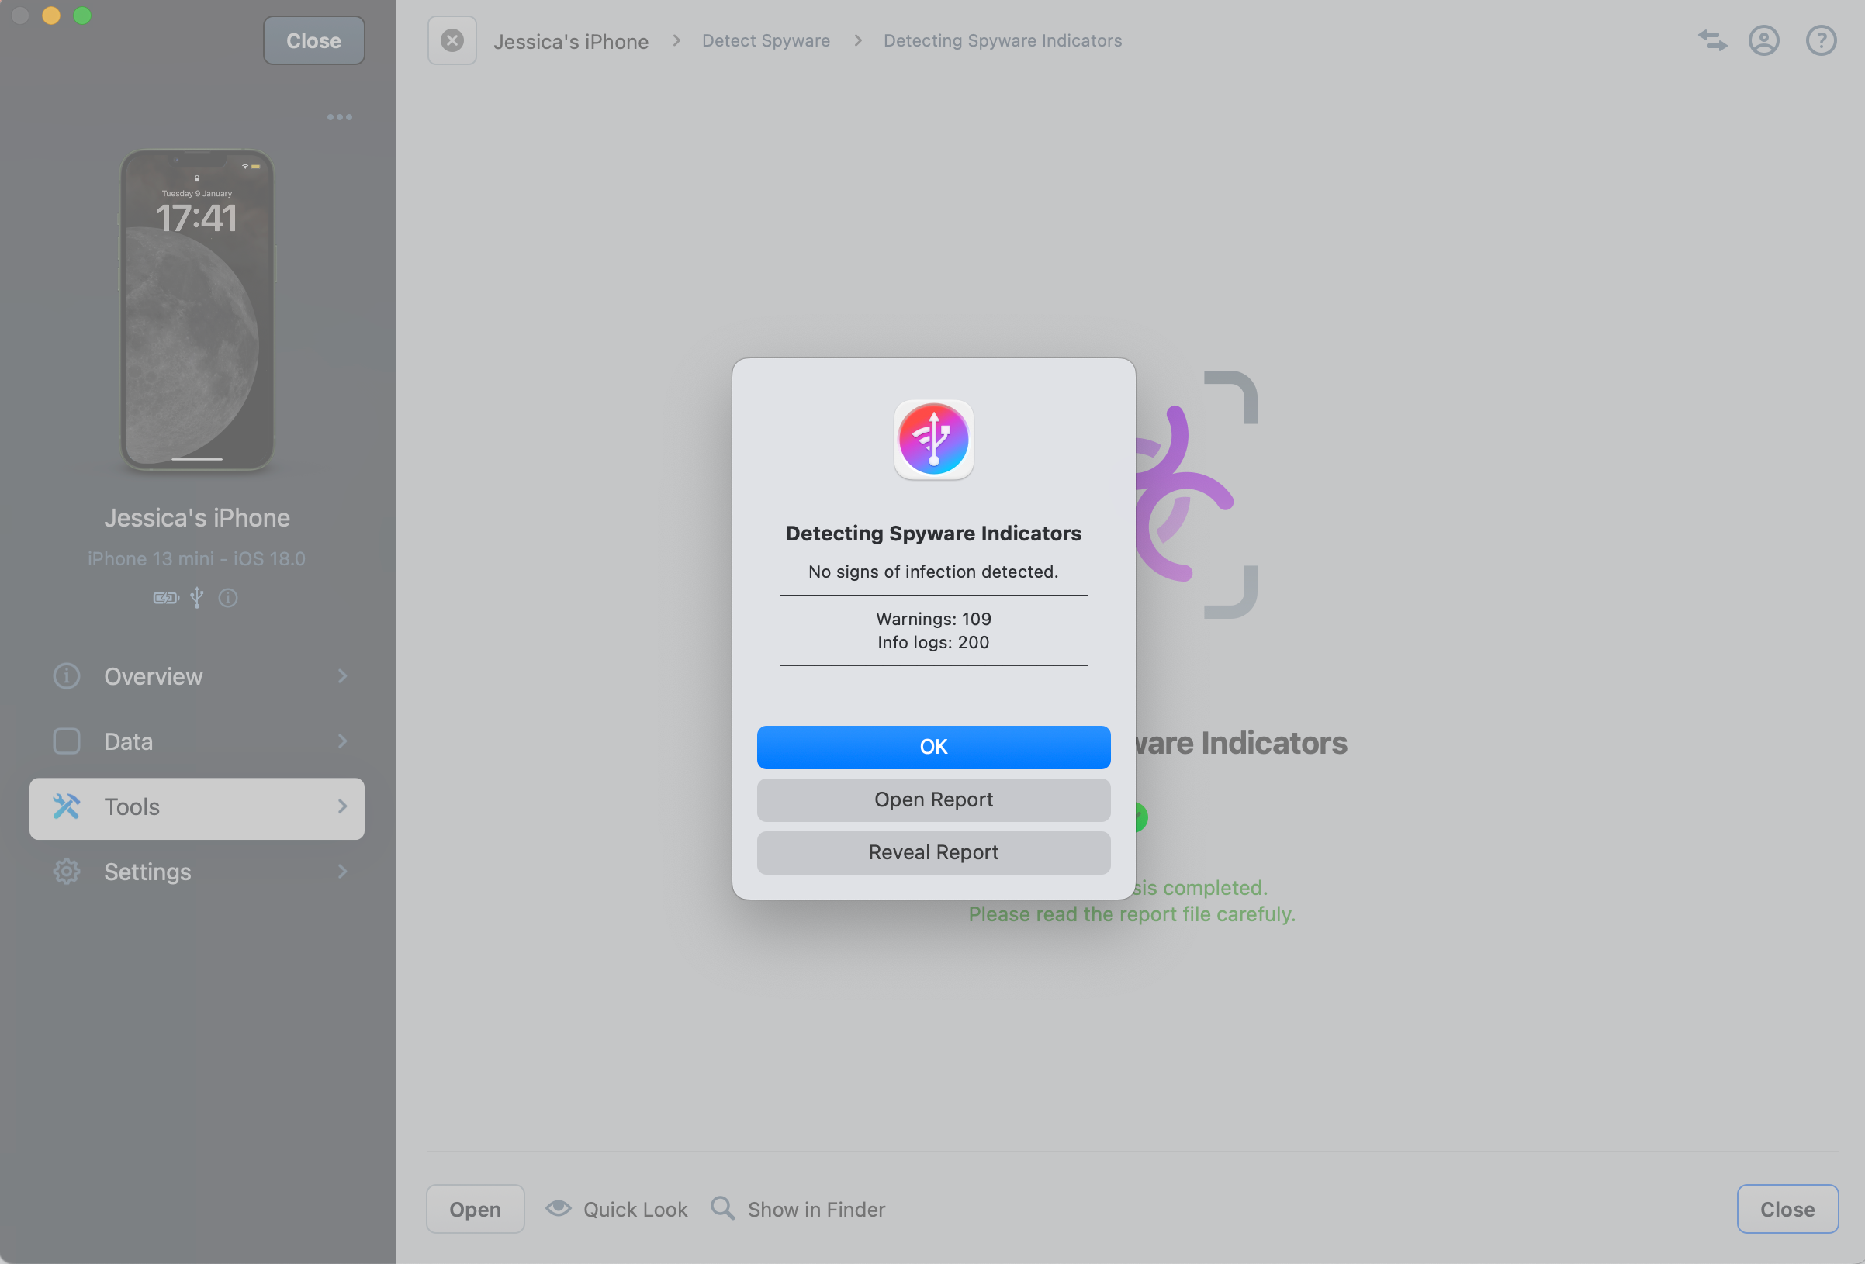Click 'No signs of infection detected.' message
The width and height of the screenshot is (1865, 1264).
point(933,572)
